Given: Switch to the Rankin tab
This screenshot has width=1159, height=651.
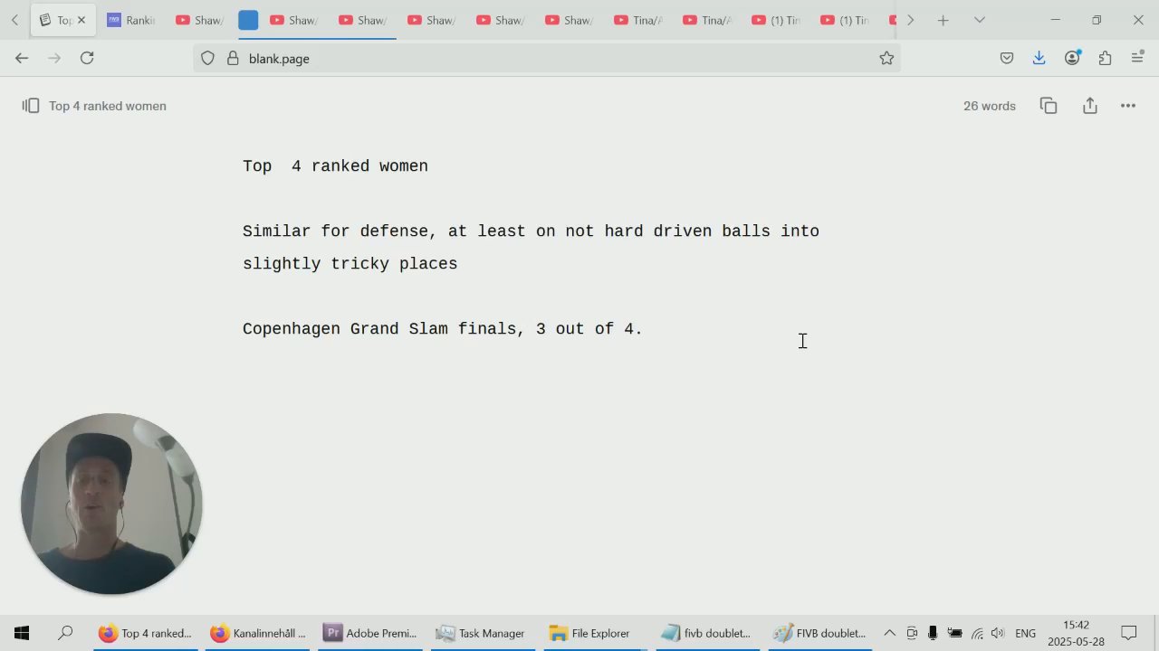Looking at the screenshot, I should coord(131,20).
